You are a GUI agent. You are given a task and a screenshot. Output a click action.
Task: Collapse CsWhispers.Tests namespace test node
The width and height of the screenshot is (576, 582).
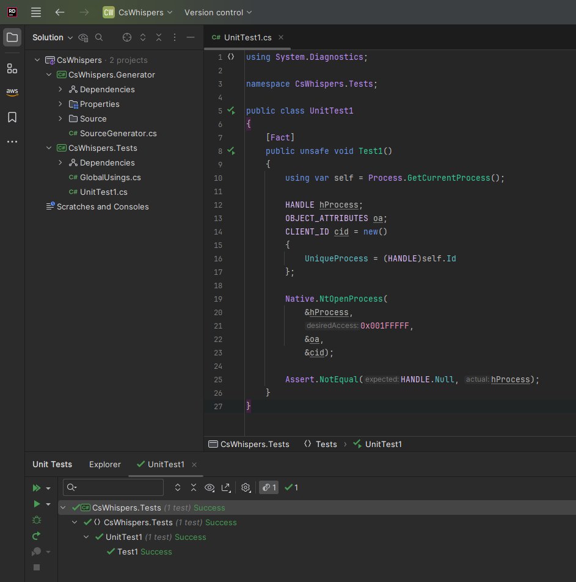click(x=75, y=522)
